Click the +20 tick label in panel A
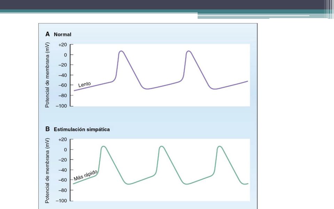 click(63, 45)
